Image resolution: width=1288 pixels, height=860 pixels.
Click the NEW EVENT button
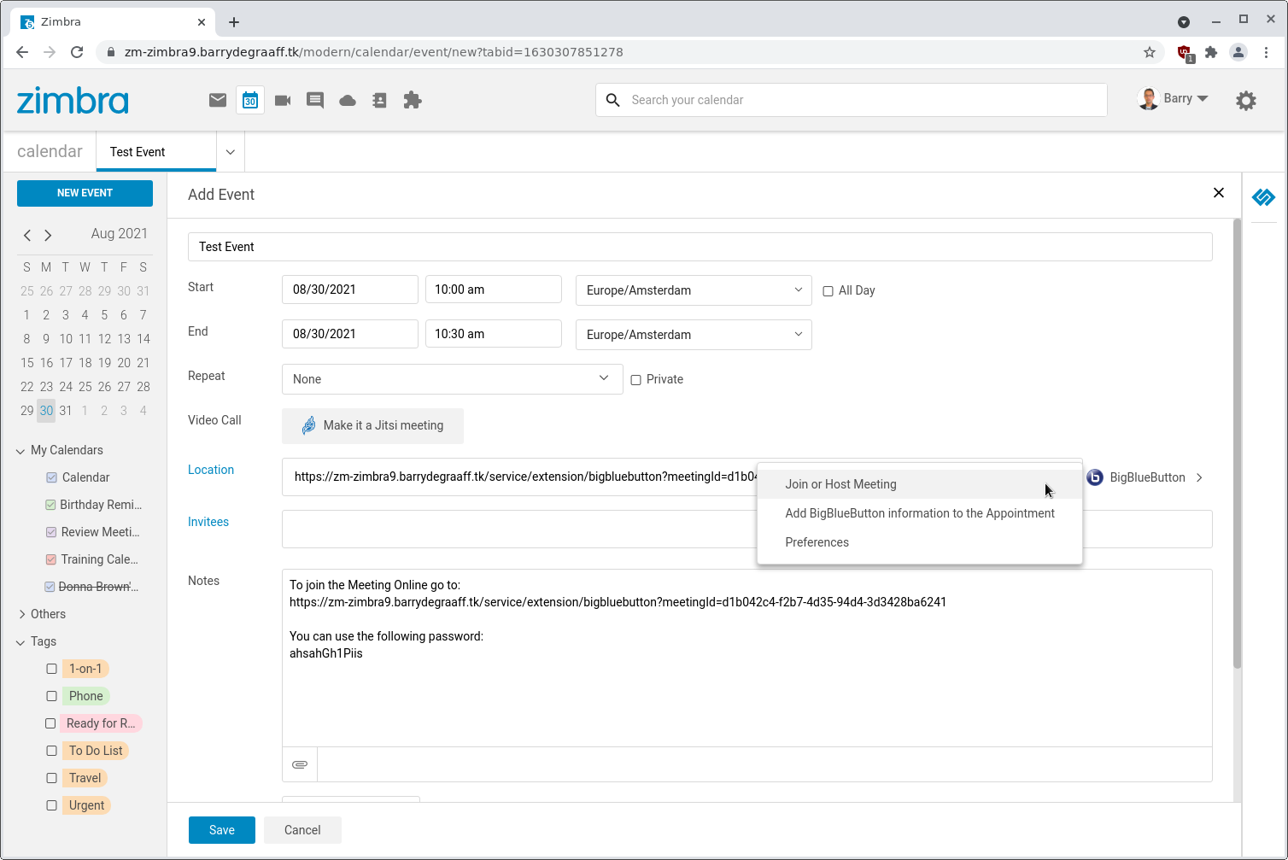(85, 193)
